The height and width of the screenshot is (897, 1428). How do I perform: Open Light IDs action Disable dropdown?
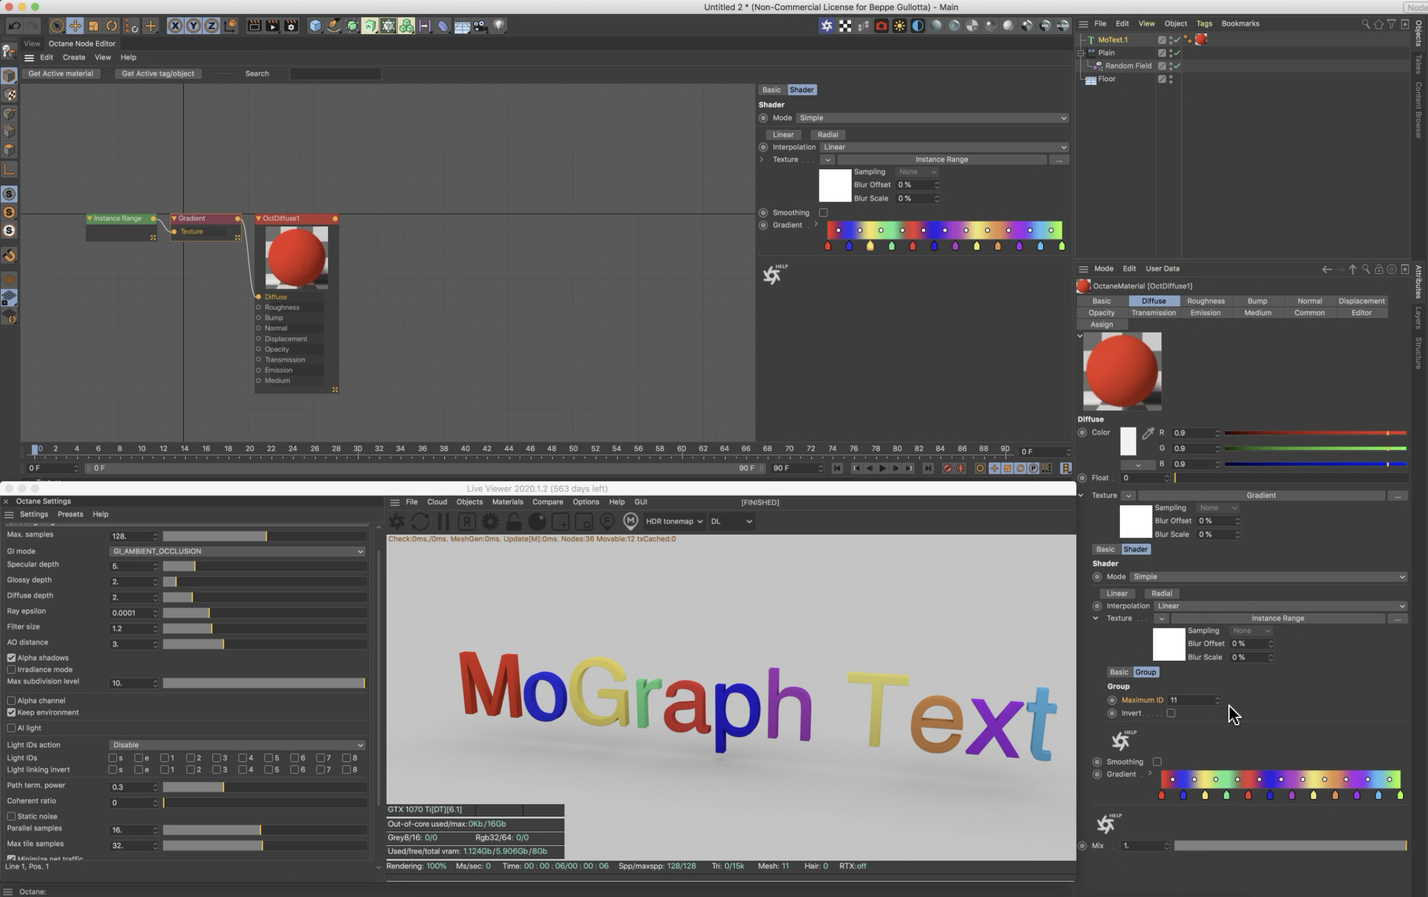pyautogui.click(x=237, y=745)
